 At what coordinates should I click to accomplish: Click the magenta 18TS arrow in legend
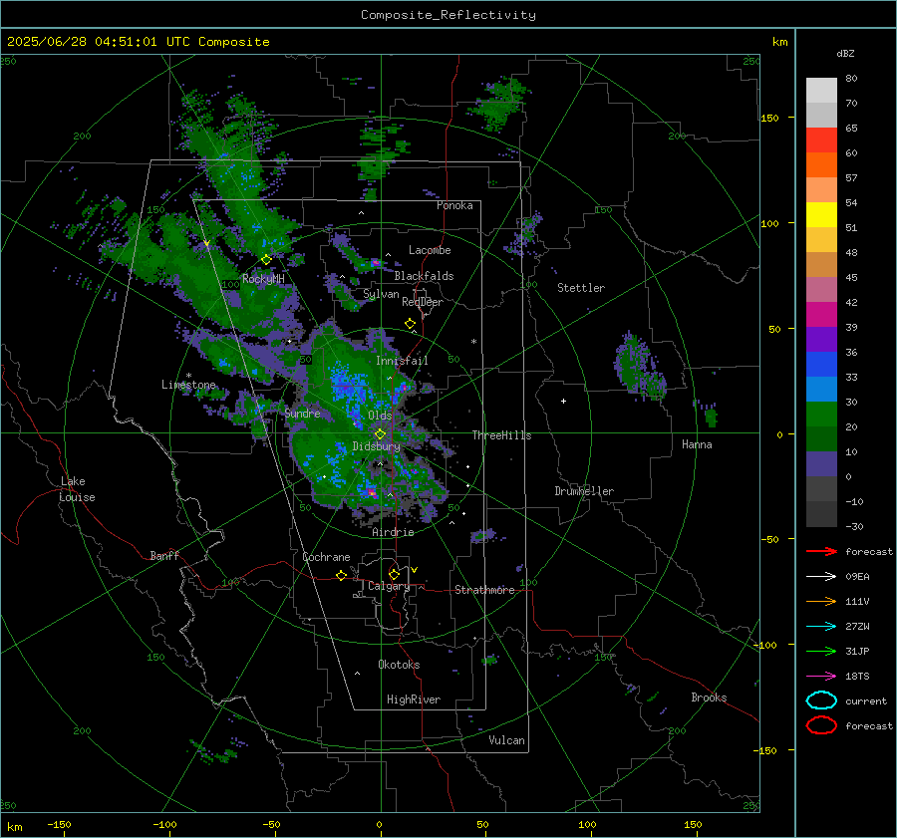821,677
